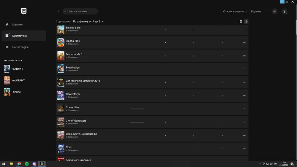This screenshot has width=297, height=167.
Task: Open the friends list icon
Action: tap(274, 12)
